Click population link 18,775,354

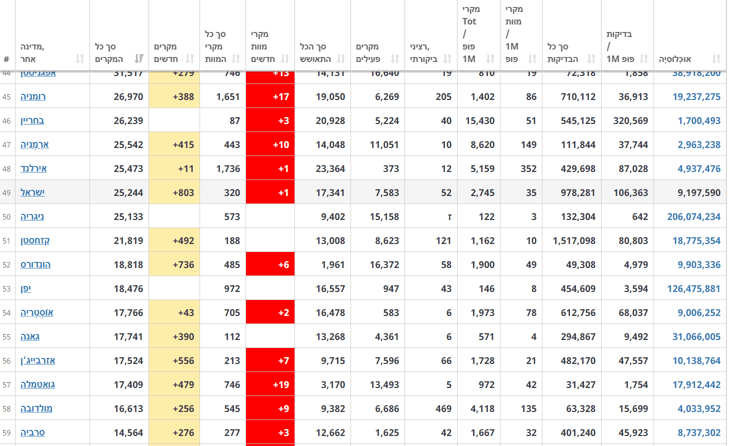click(696, 240)
